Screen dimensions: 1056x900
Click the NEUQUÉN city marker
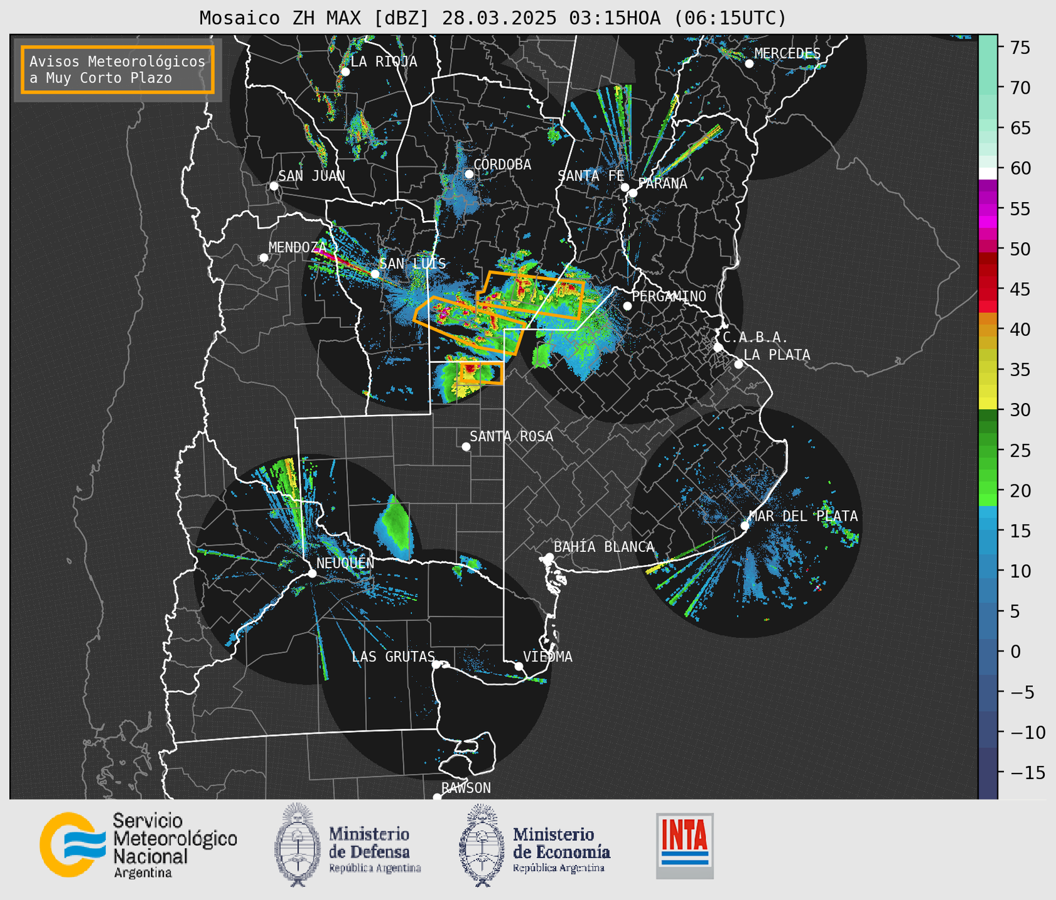tap(312, 573)
